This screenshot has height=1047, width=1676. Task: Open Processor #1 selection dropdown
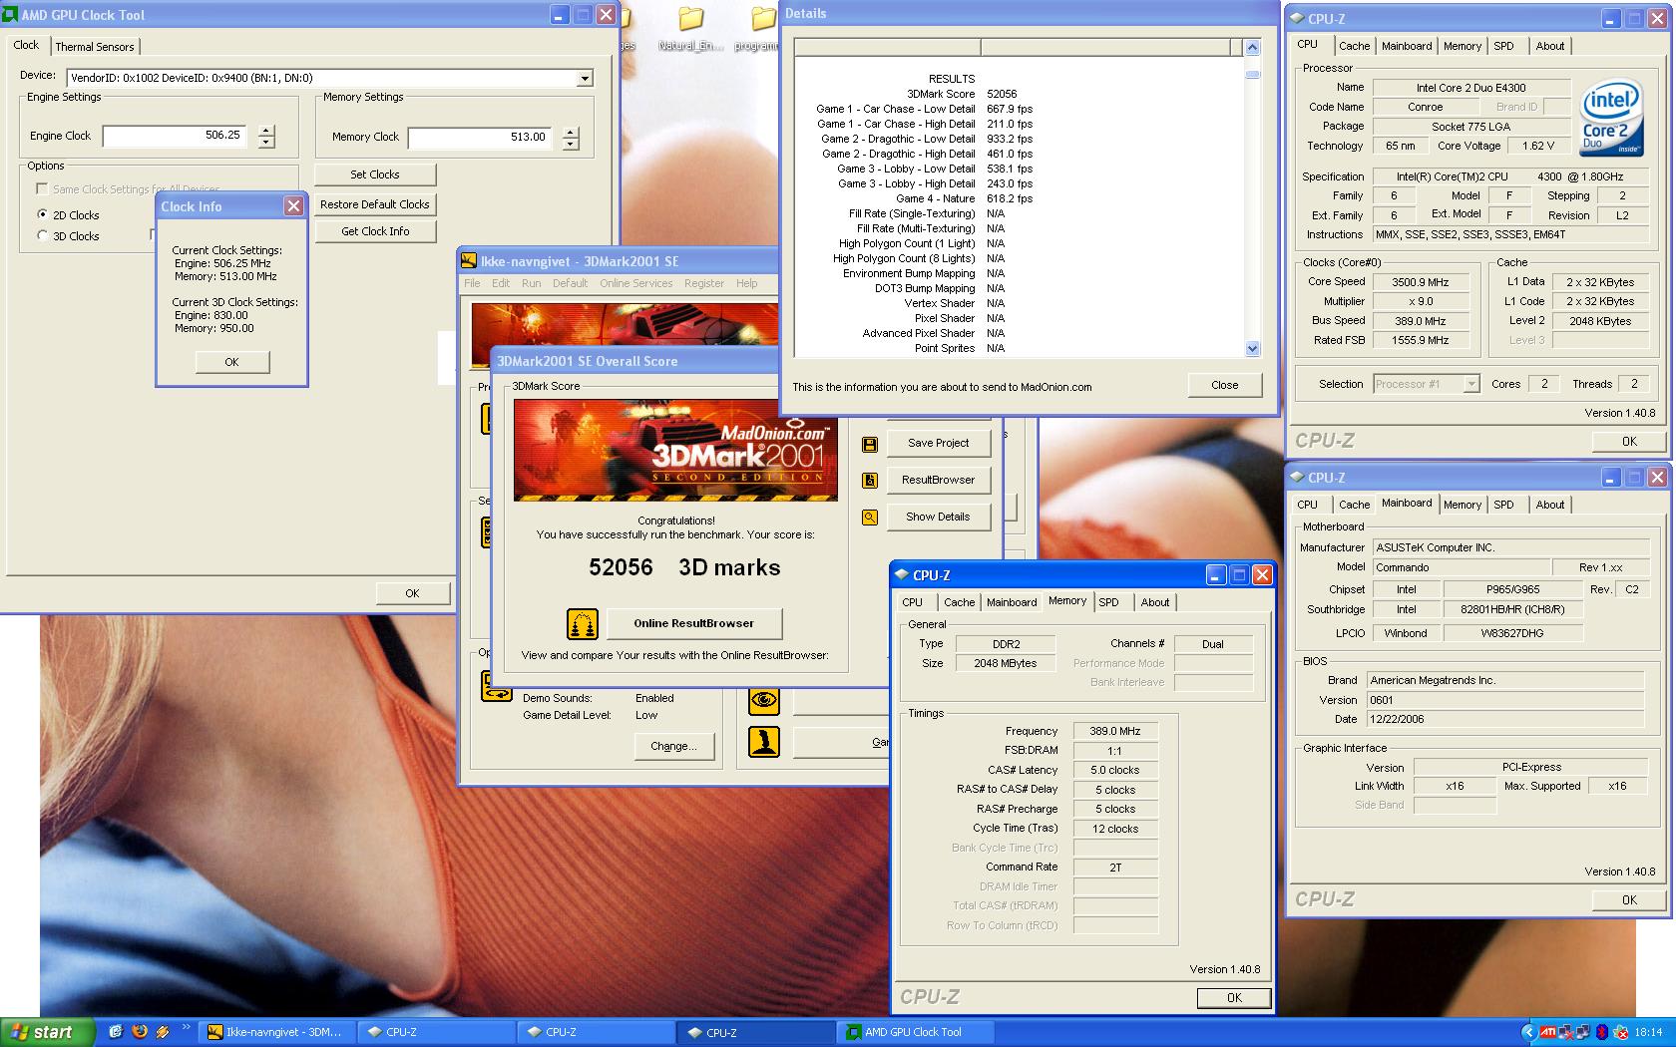1470,384
